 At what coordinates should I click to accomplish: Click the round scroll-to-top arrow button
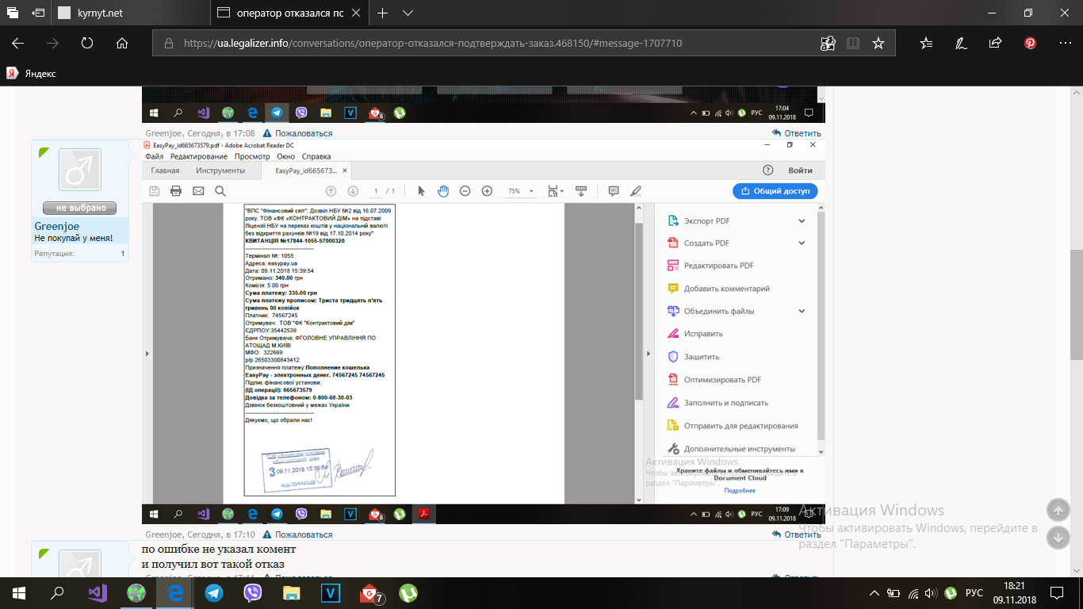(1058, 509)
